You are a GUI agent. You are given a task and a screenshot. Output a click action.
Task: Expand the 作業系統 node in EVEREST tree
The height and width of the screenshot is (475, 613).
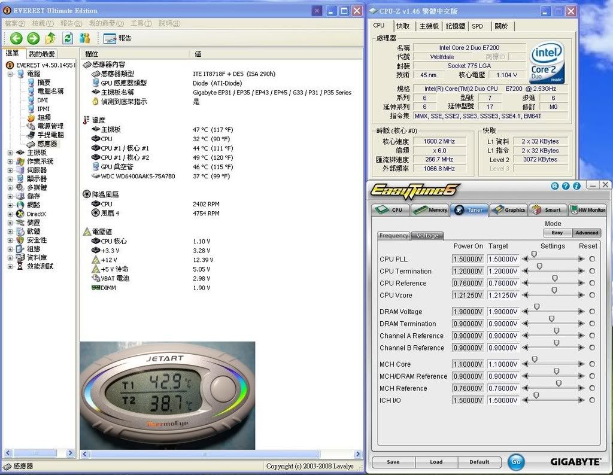coord(10,162)
